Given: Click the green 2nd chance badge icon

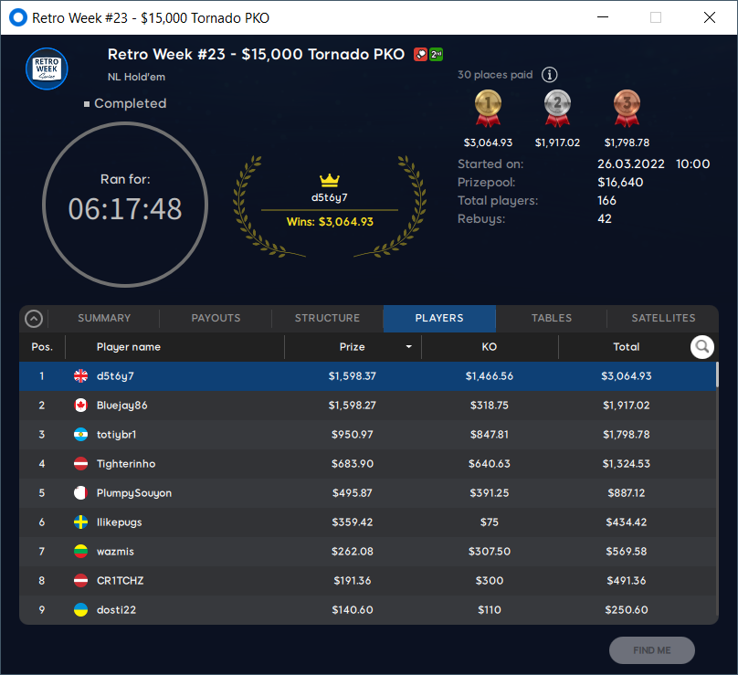Looking at the screenshot, I should 436,55.
